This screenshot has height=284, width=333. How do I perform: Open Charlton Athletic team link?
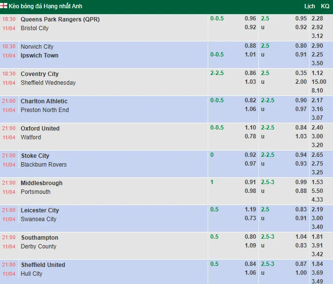(x=44, y=101)
